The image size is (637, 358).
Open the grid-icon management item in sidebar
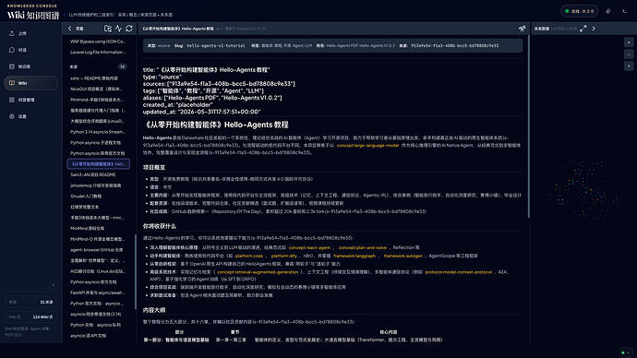click(30, 100)
